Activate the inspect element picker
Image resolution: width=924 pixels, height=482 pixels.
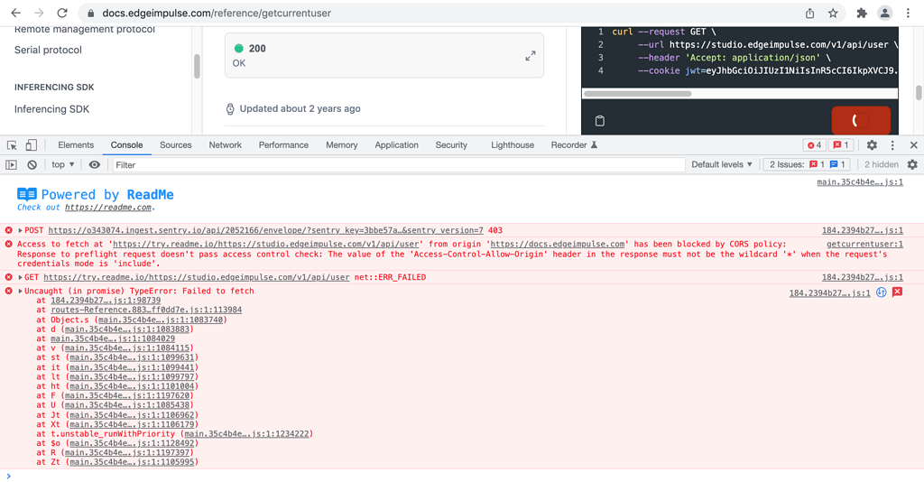(x=12, y=145)
